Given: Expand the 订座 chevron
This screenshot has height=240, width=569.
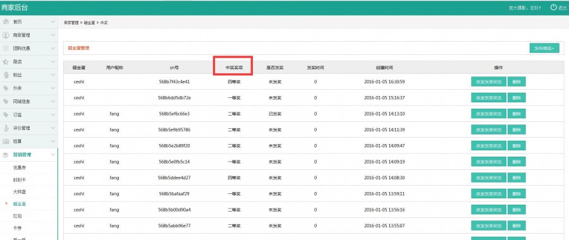Looking at the screenshot, I should tap(53, 114).
